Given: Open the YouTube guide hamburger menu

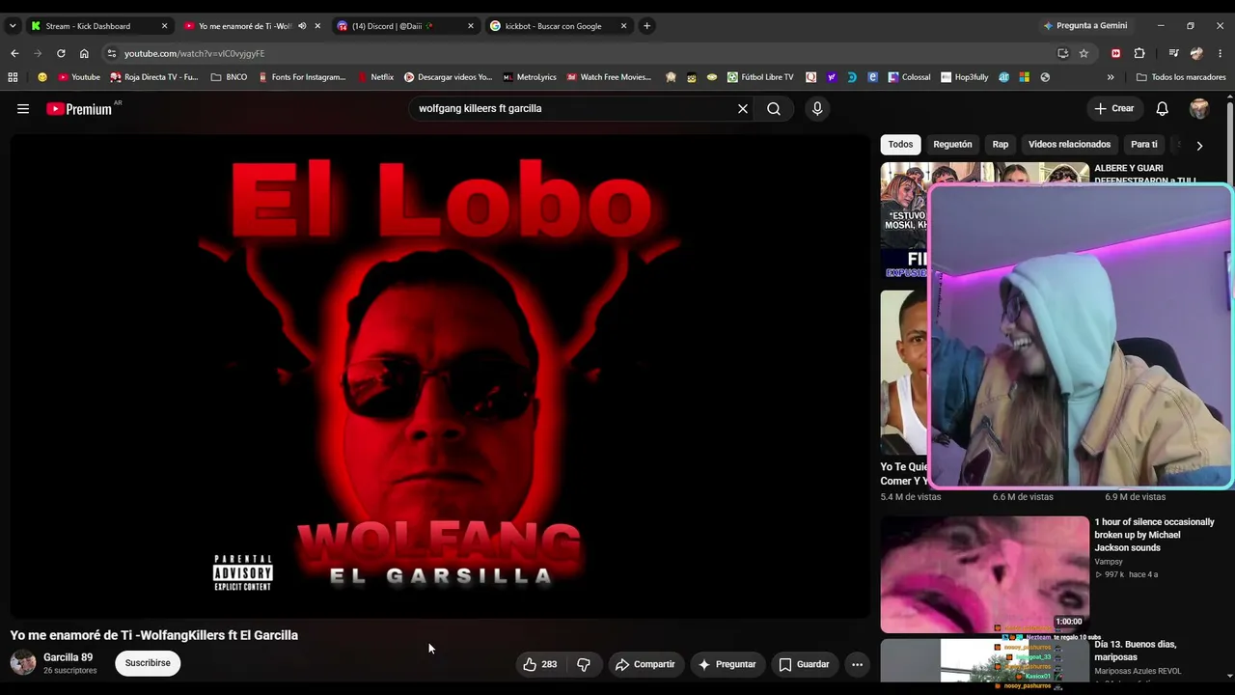Looking at the screenshot, I should pos(23,109).
